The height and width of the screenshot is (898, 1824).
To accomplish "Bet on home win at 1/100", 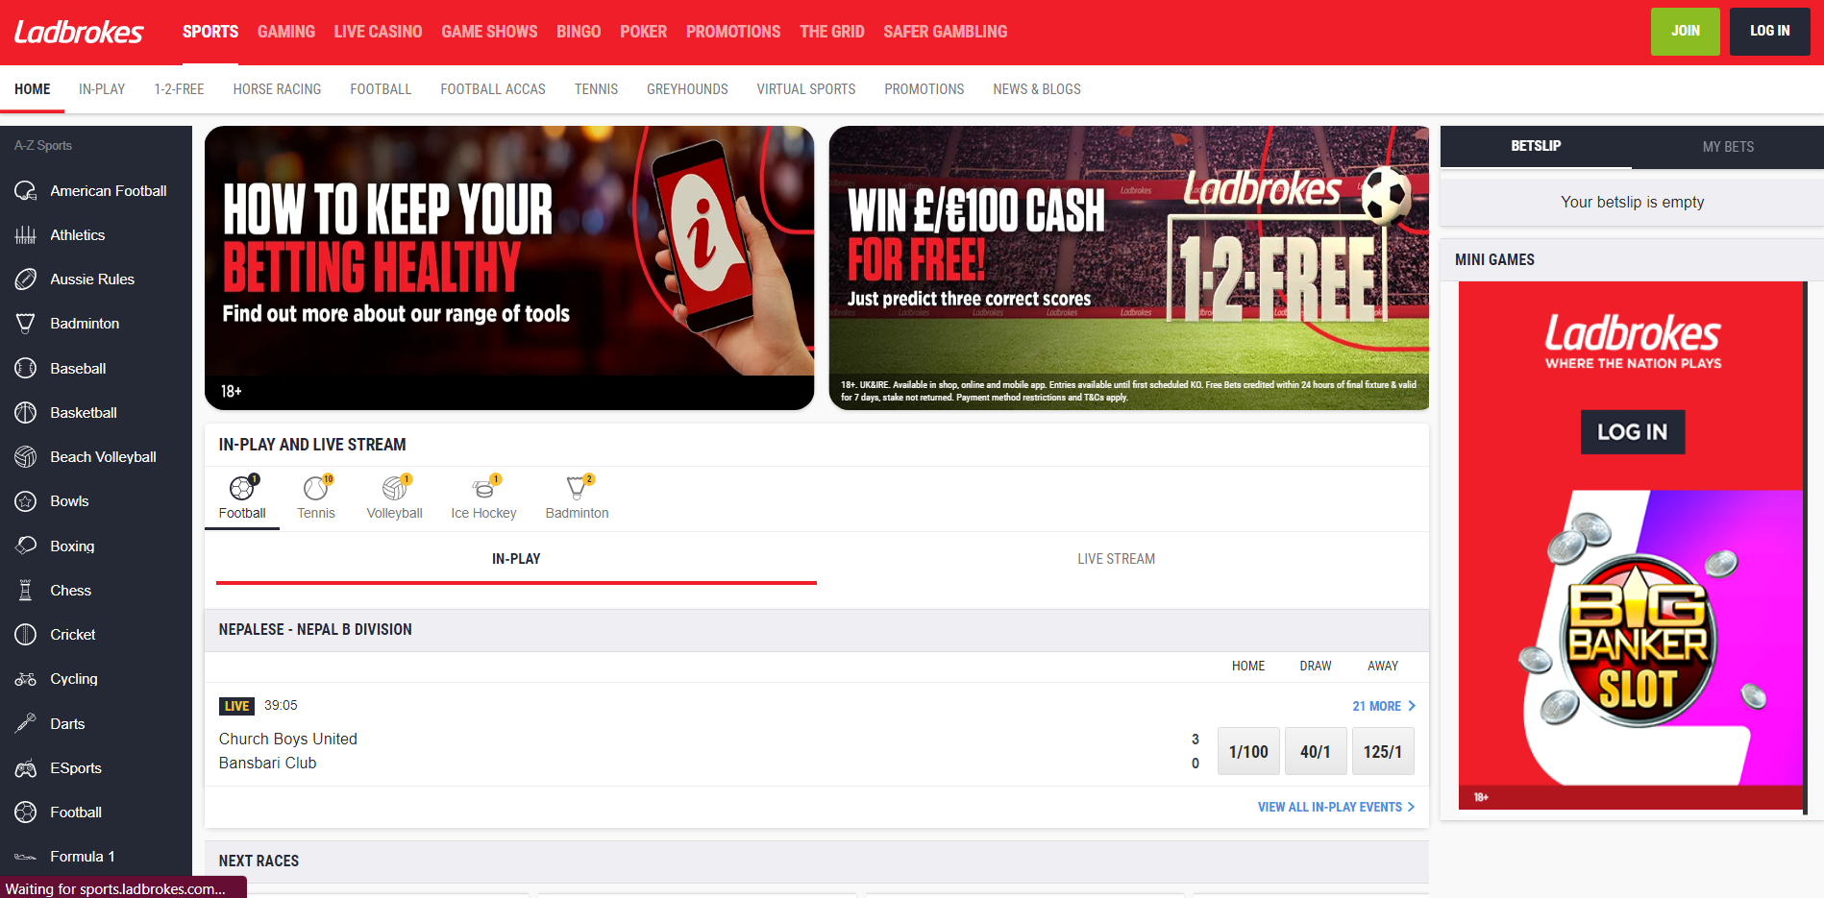I will tap(1248, 751).
